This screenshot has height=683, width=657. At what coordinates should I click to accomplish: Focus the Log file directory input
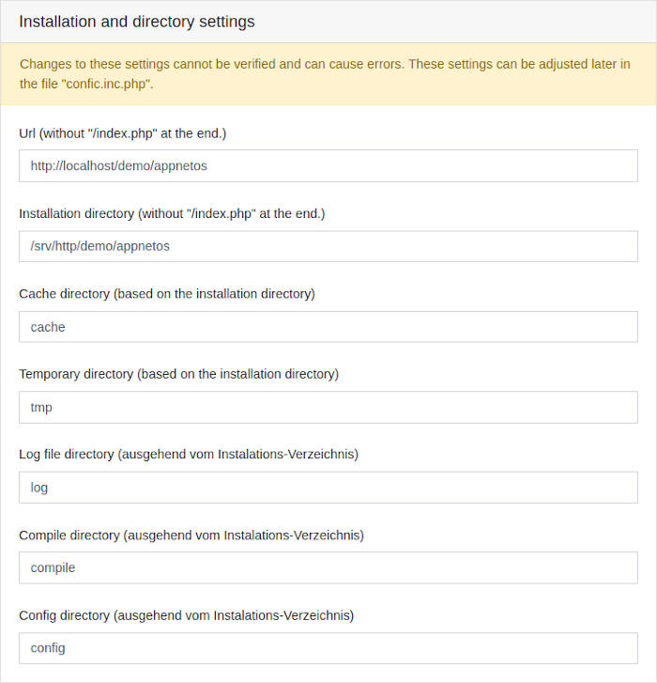328,488
